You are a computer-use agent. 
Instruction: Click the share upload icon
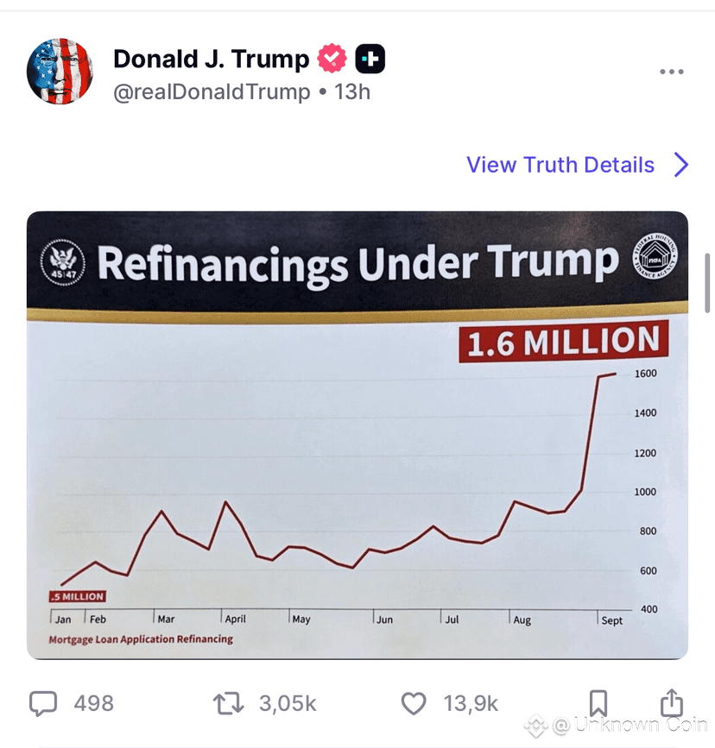coord(672,702)
